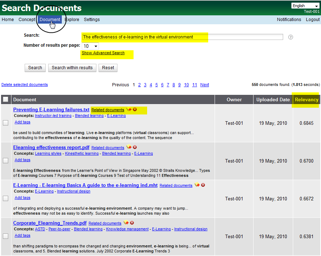Toggle the select-all checkbox in table header
321x256 pixels.
(6, 99)
